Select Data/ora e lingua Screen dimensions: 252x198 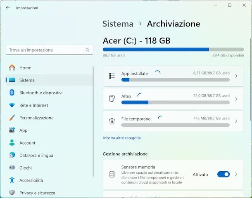tap(36, 155)
